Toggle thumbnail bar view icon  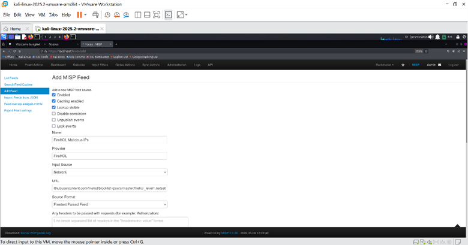click(x=147, y=15)
